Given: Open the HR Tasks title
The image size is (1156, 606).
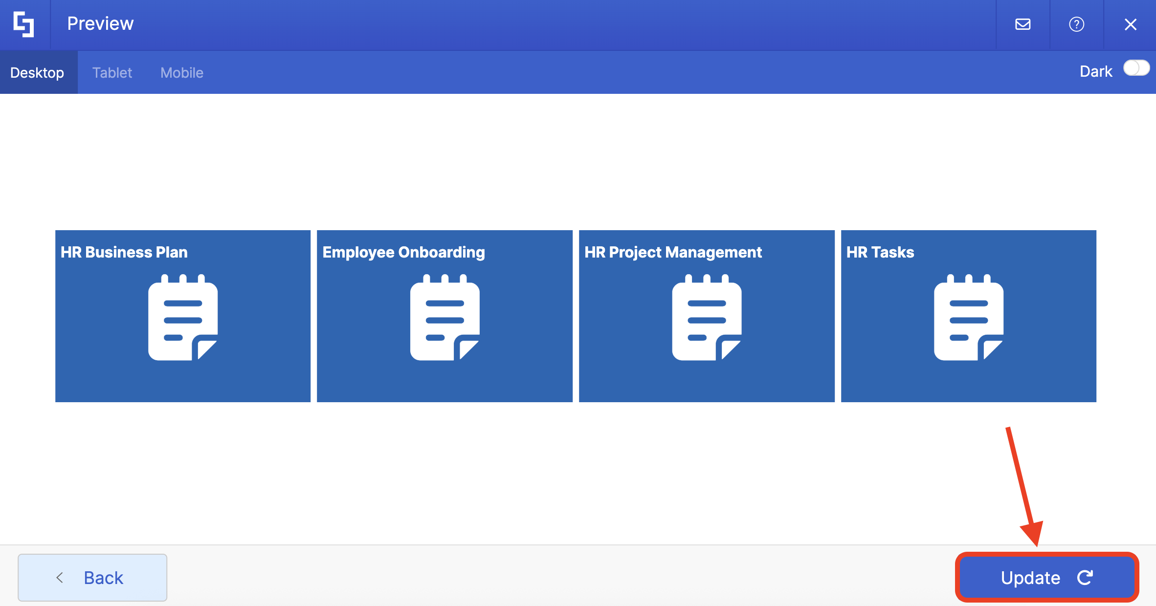Looking at the screenshot, I should click(x=880, y=252).
